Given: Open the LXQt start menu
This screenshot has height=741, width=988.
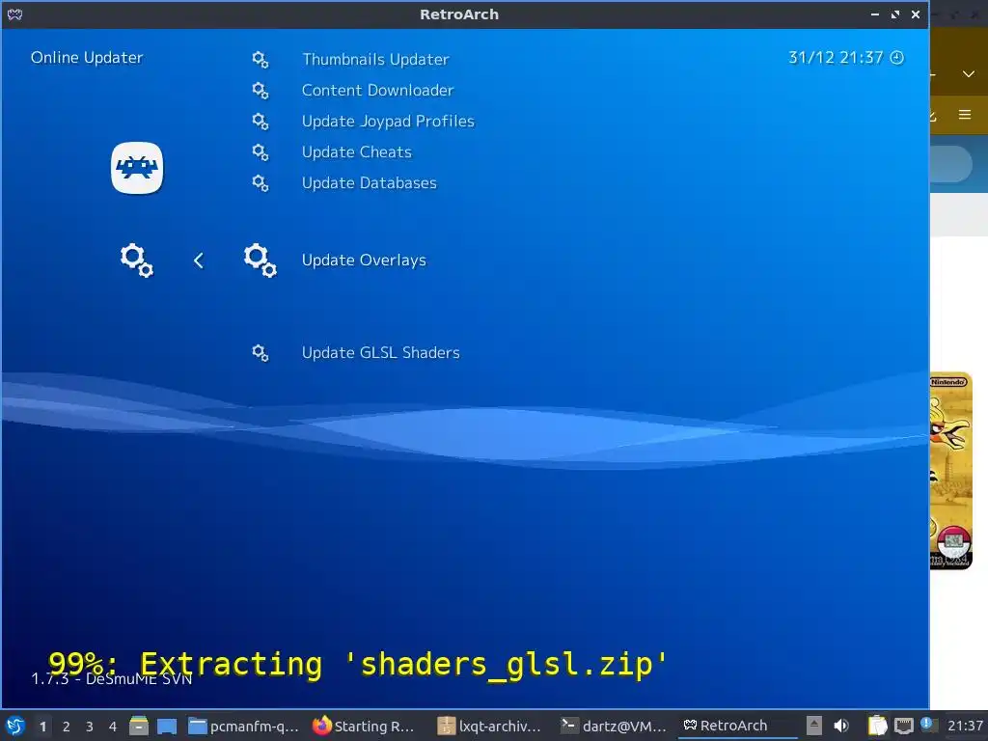Looking at the screenshot, I should coord(15,726).
